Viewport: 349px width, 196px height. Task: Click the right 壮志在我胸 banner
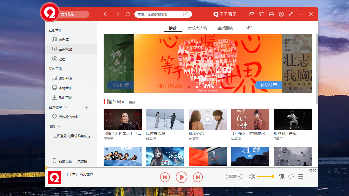[297, 63]
